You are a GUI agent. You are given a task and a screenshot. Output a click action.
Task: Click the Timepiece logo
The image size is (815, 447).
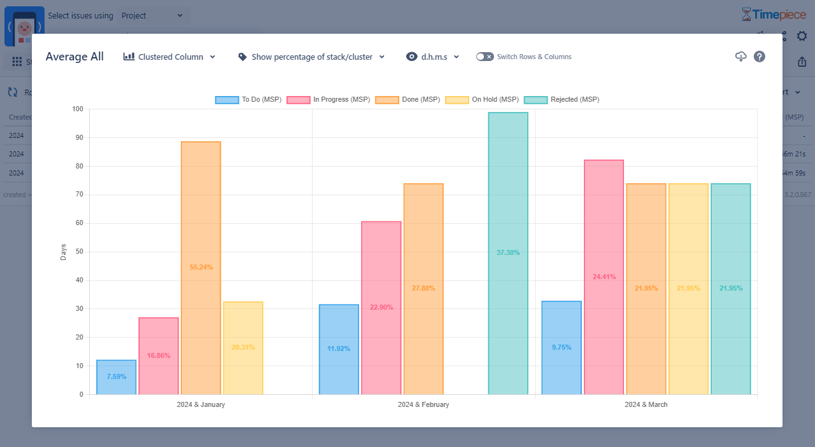(774, 15)
